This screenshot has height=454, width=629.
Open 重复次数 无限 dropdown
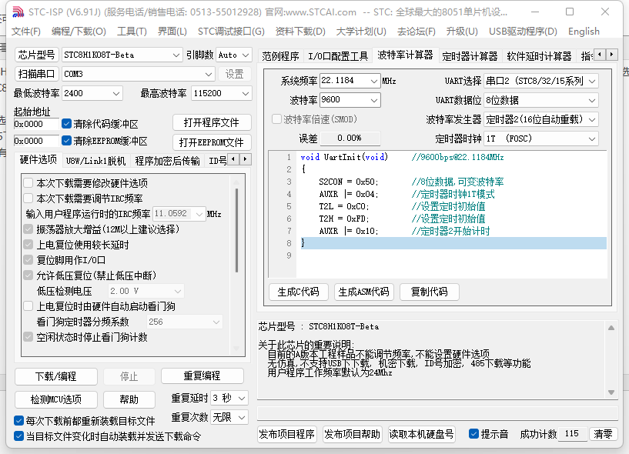click(229, 418)
